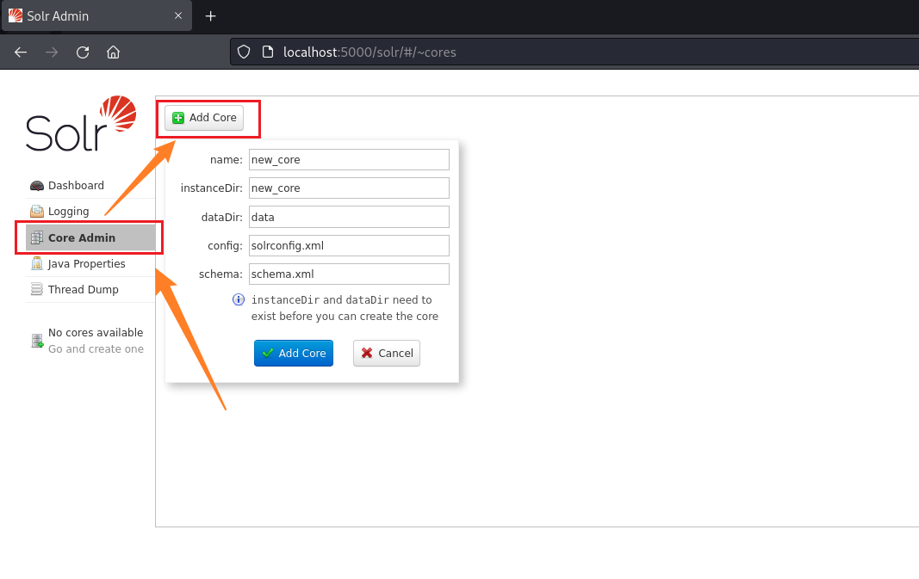
Task: Click the Solr logo
Action: (x=81, y=124)
